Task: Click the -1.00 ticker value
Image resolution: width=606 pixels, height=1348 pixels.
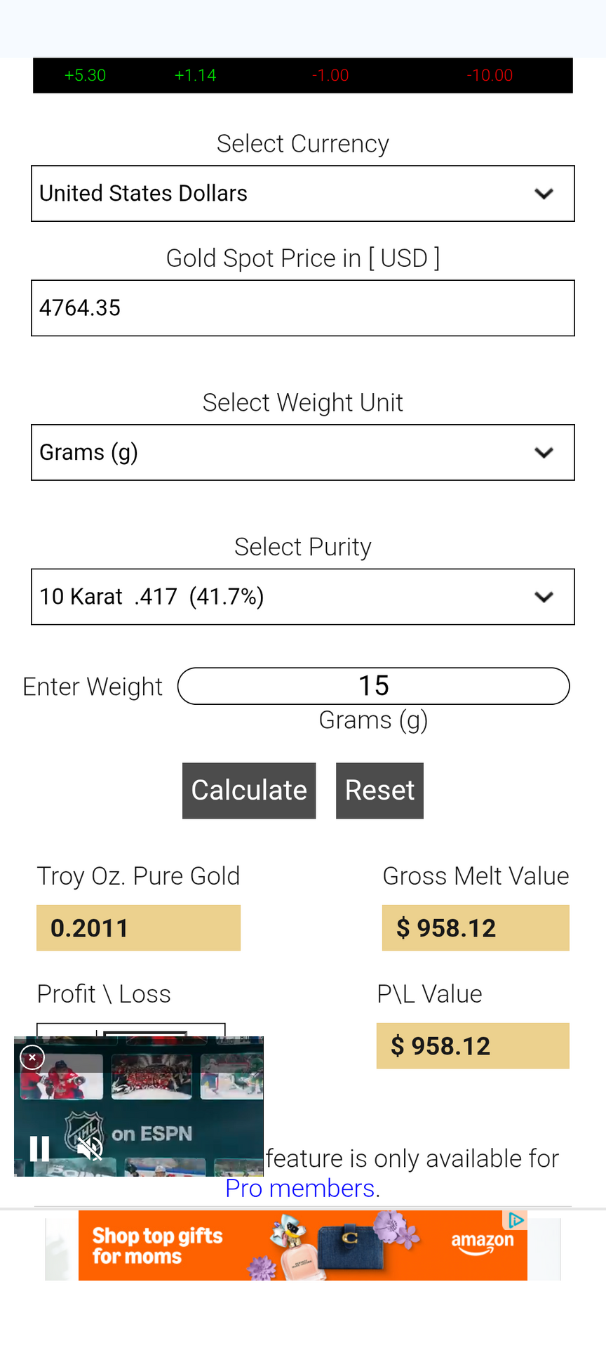Action: [330, 76]
